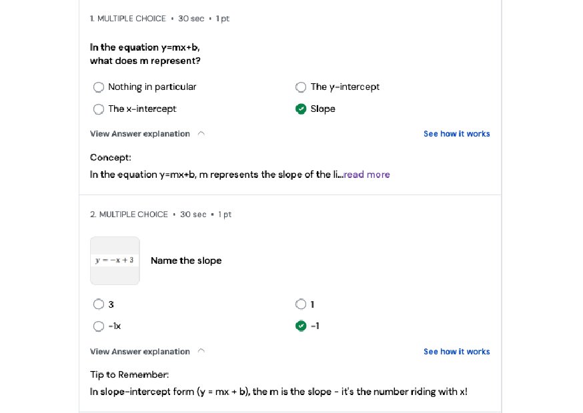Open second 'See how it works' link
This screenshot has height=413, width=583.
pos(456,352)
